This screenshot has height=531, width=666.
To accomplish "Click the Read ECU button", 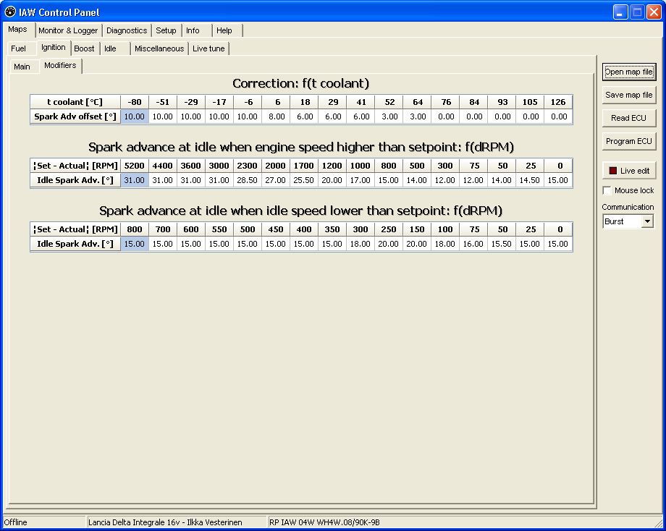I will [x=629, y=118].
